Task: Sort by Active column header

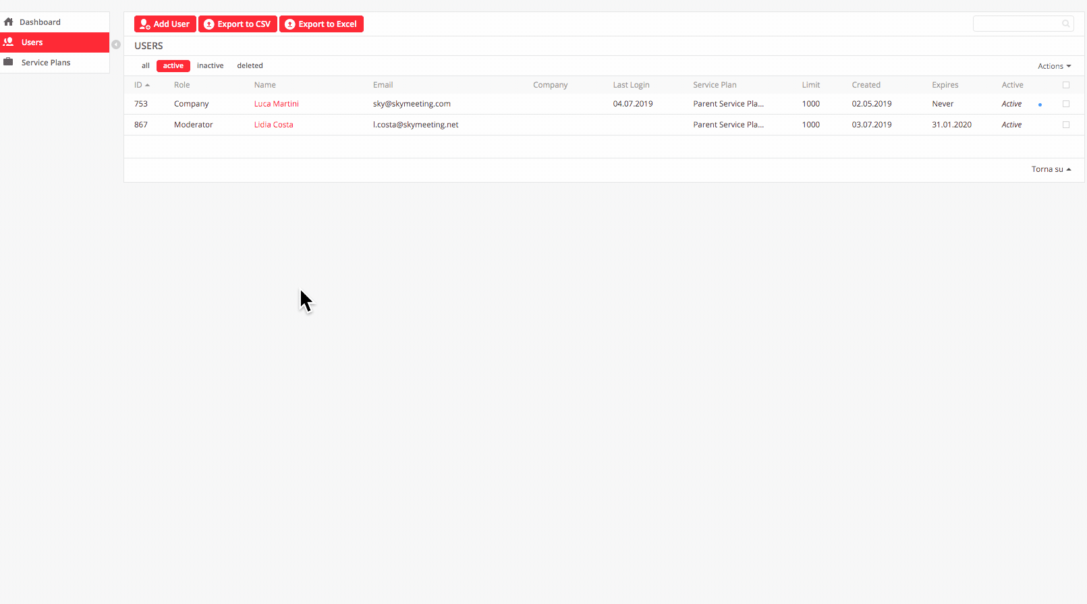Action: click(x=1012, y=85)
